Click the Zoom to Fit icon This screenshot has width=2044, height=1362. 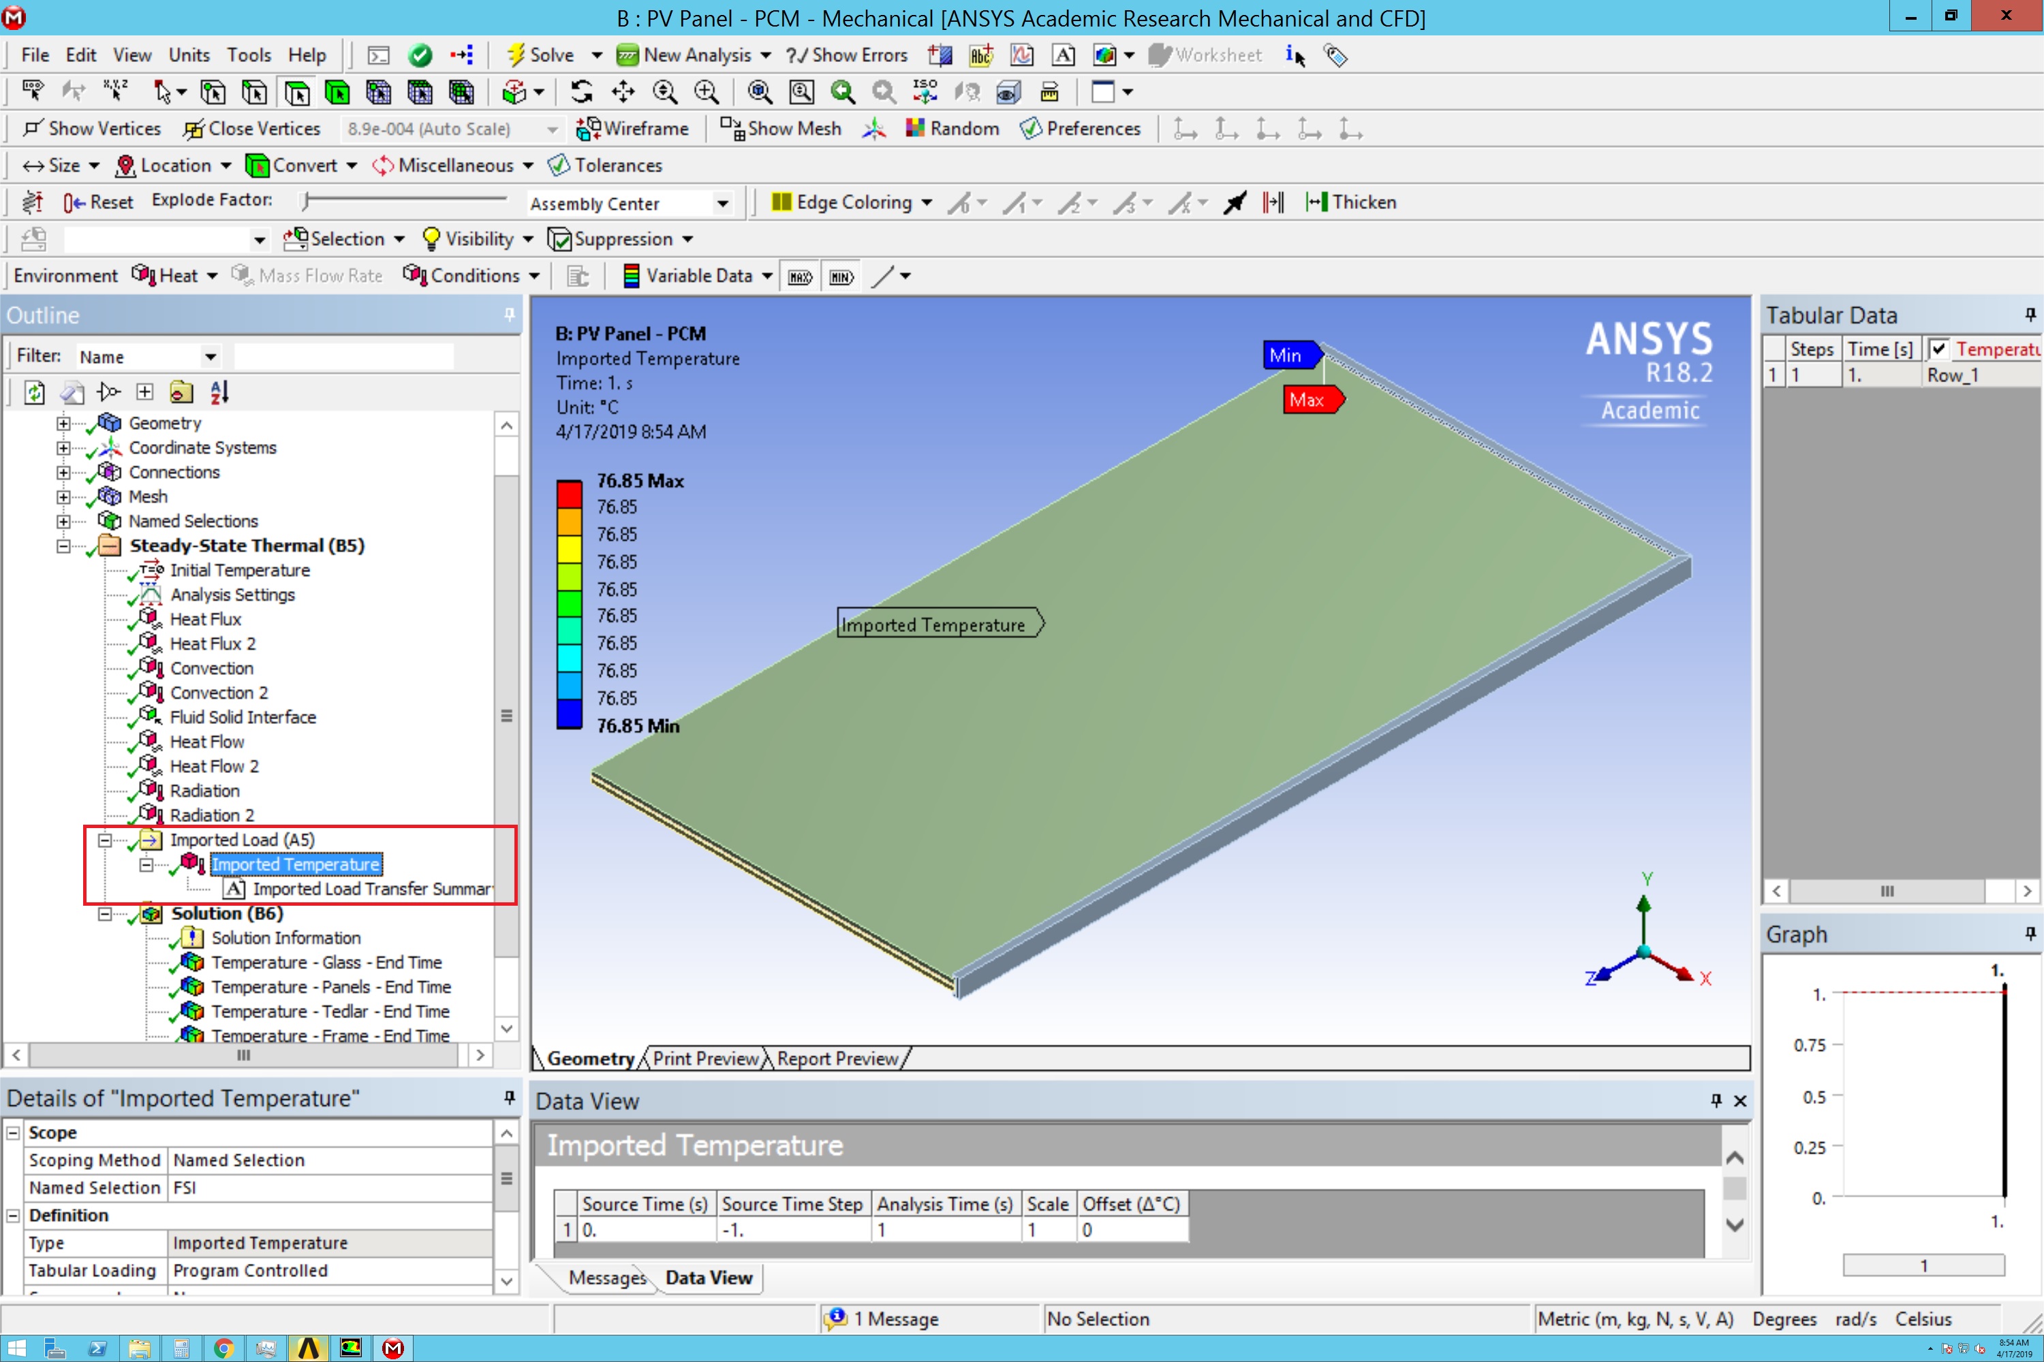coord(760,92)
